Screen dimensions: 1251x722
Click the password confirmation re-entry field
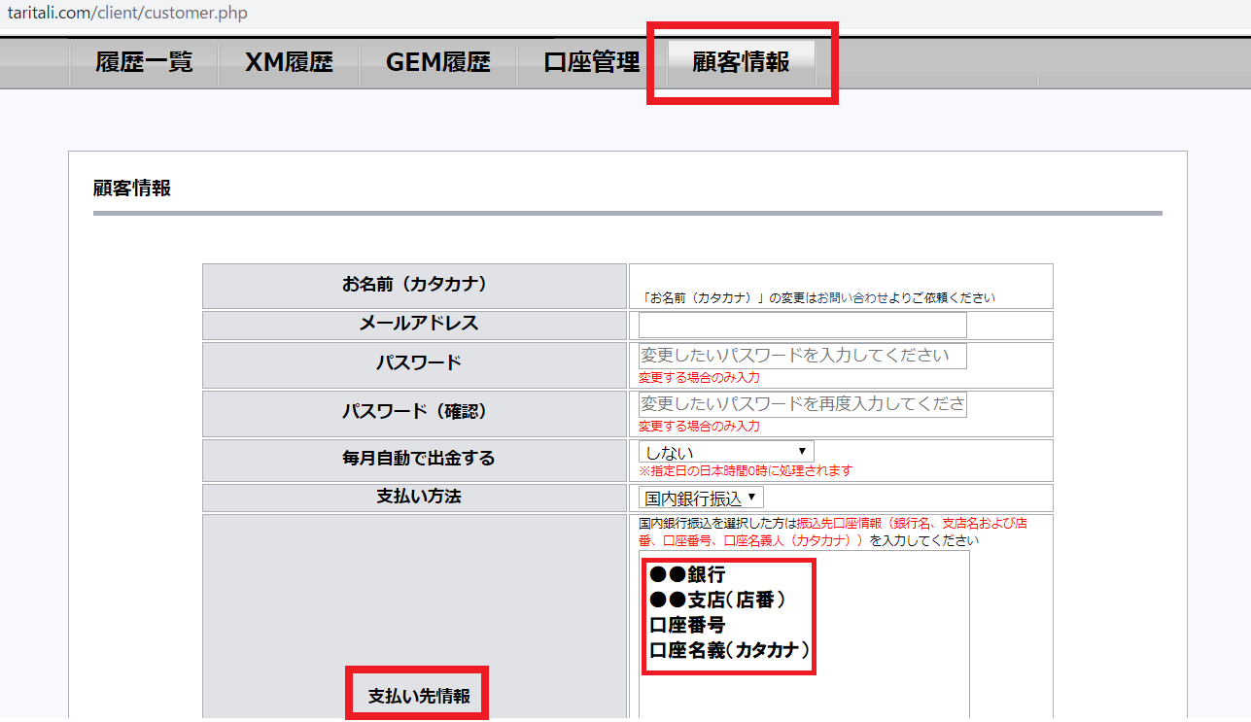click(x=802, y=404)
